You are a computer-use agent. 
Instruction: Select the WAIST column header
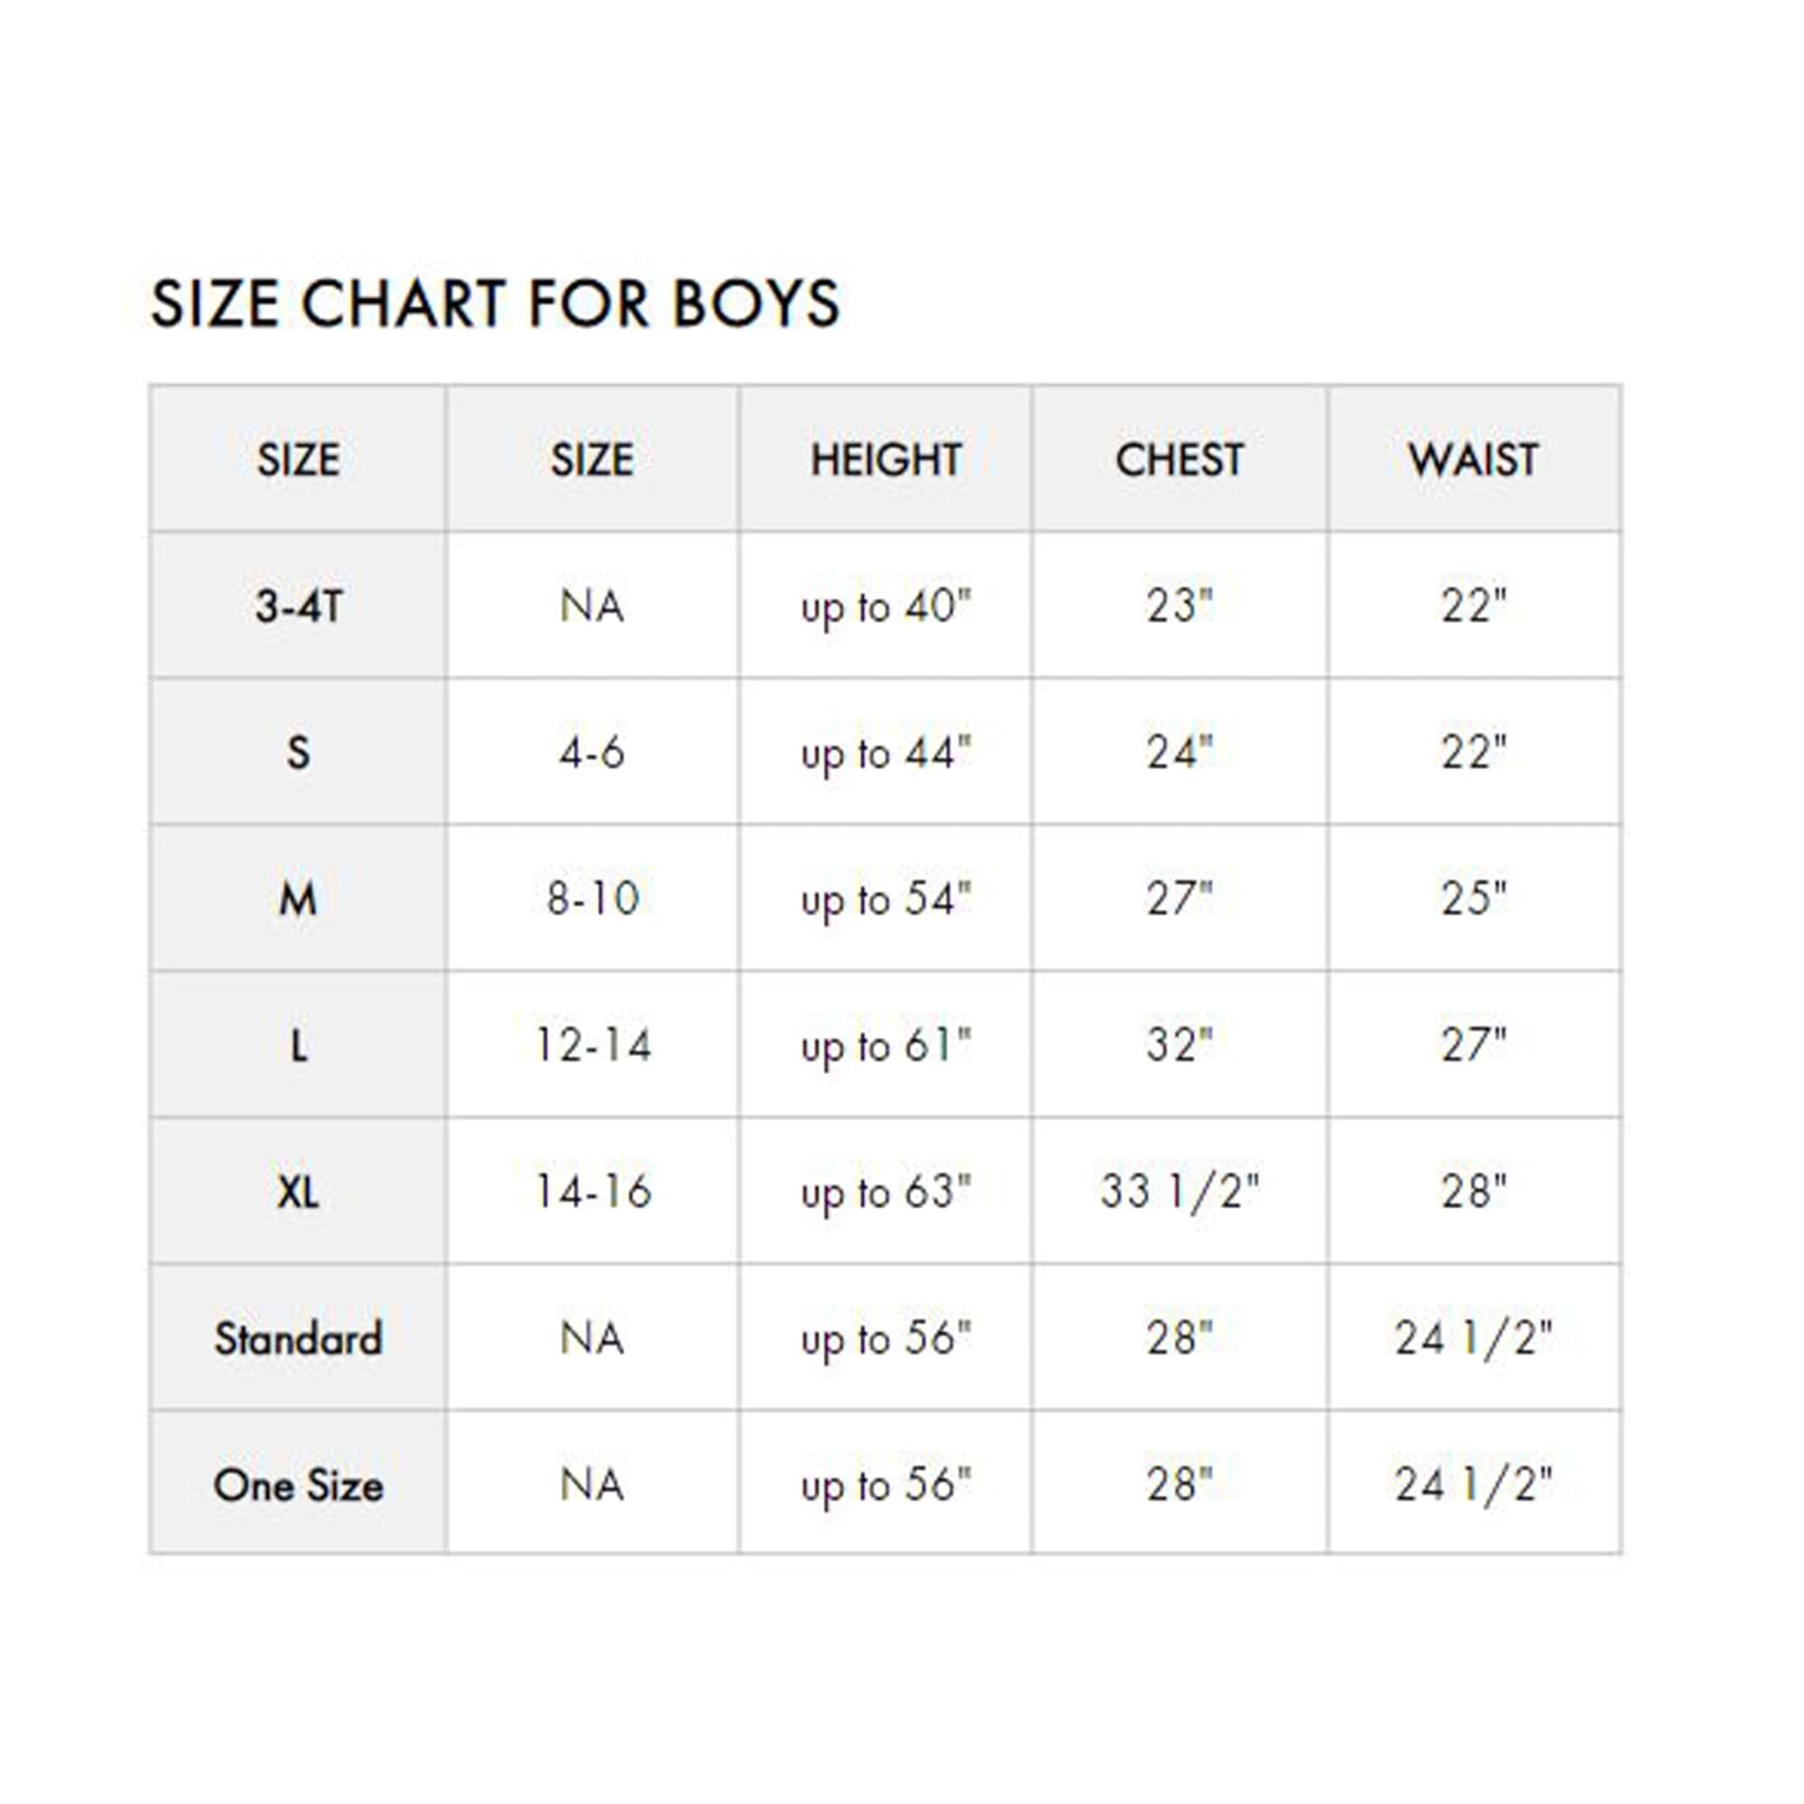tap(1475, 459)
